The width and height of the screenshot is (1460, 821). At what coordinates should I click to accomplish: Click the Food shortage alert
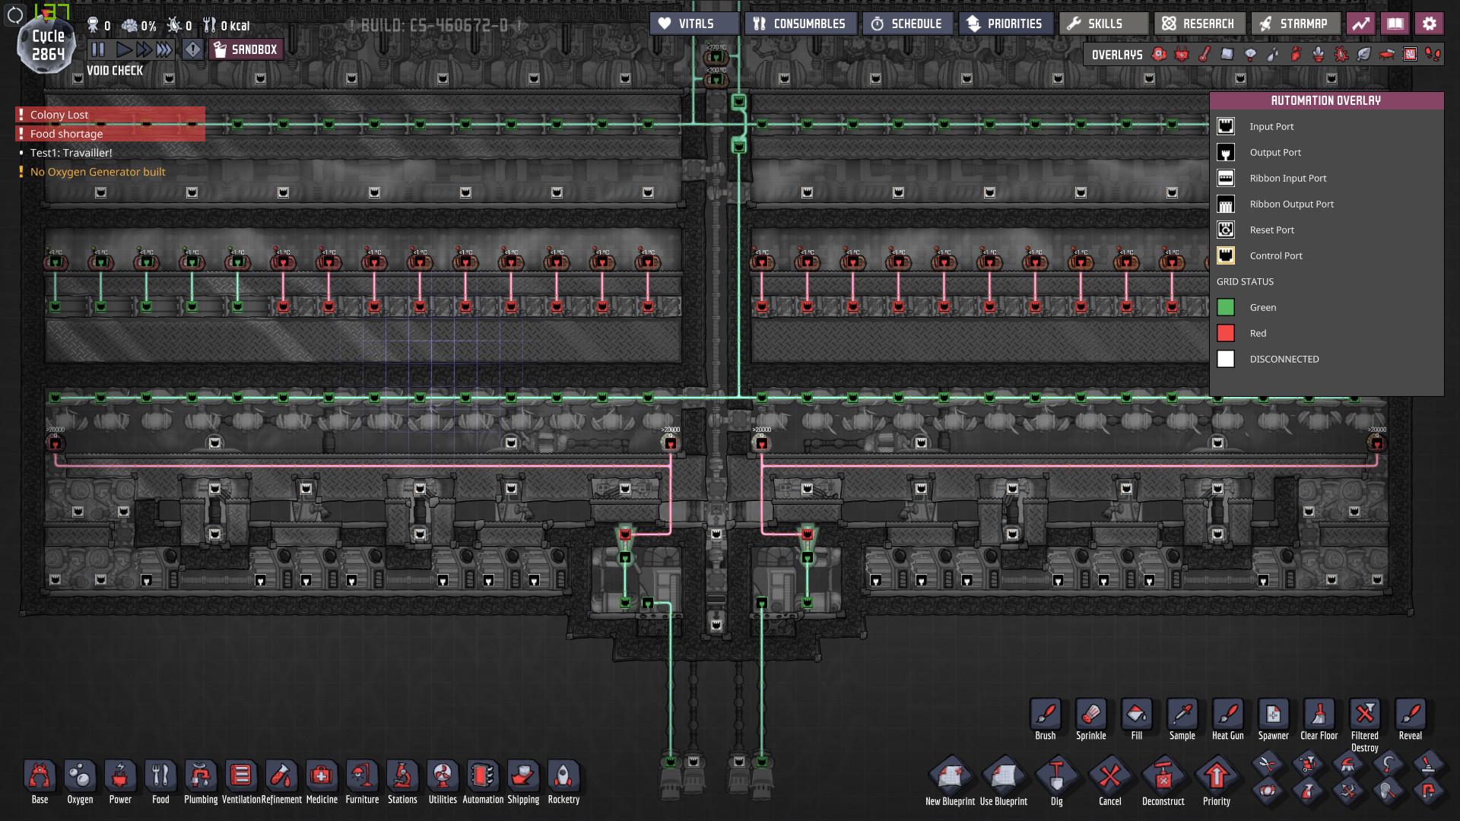pos(66,134)
